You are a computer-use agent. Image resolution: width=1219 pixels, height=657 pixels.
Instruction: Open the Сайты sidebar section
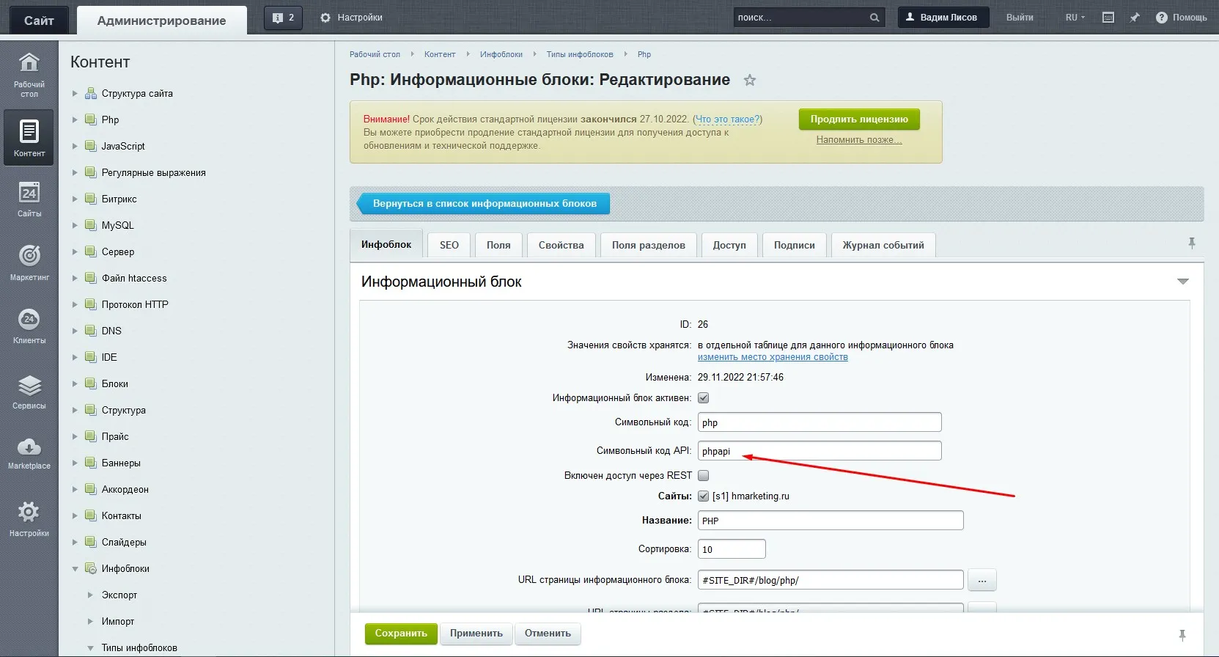(x=29, y=199)
